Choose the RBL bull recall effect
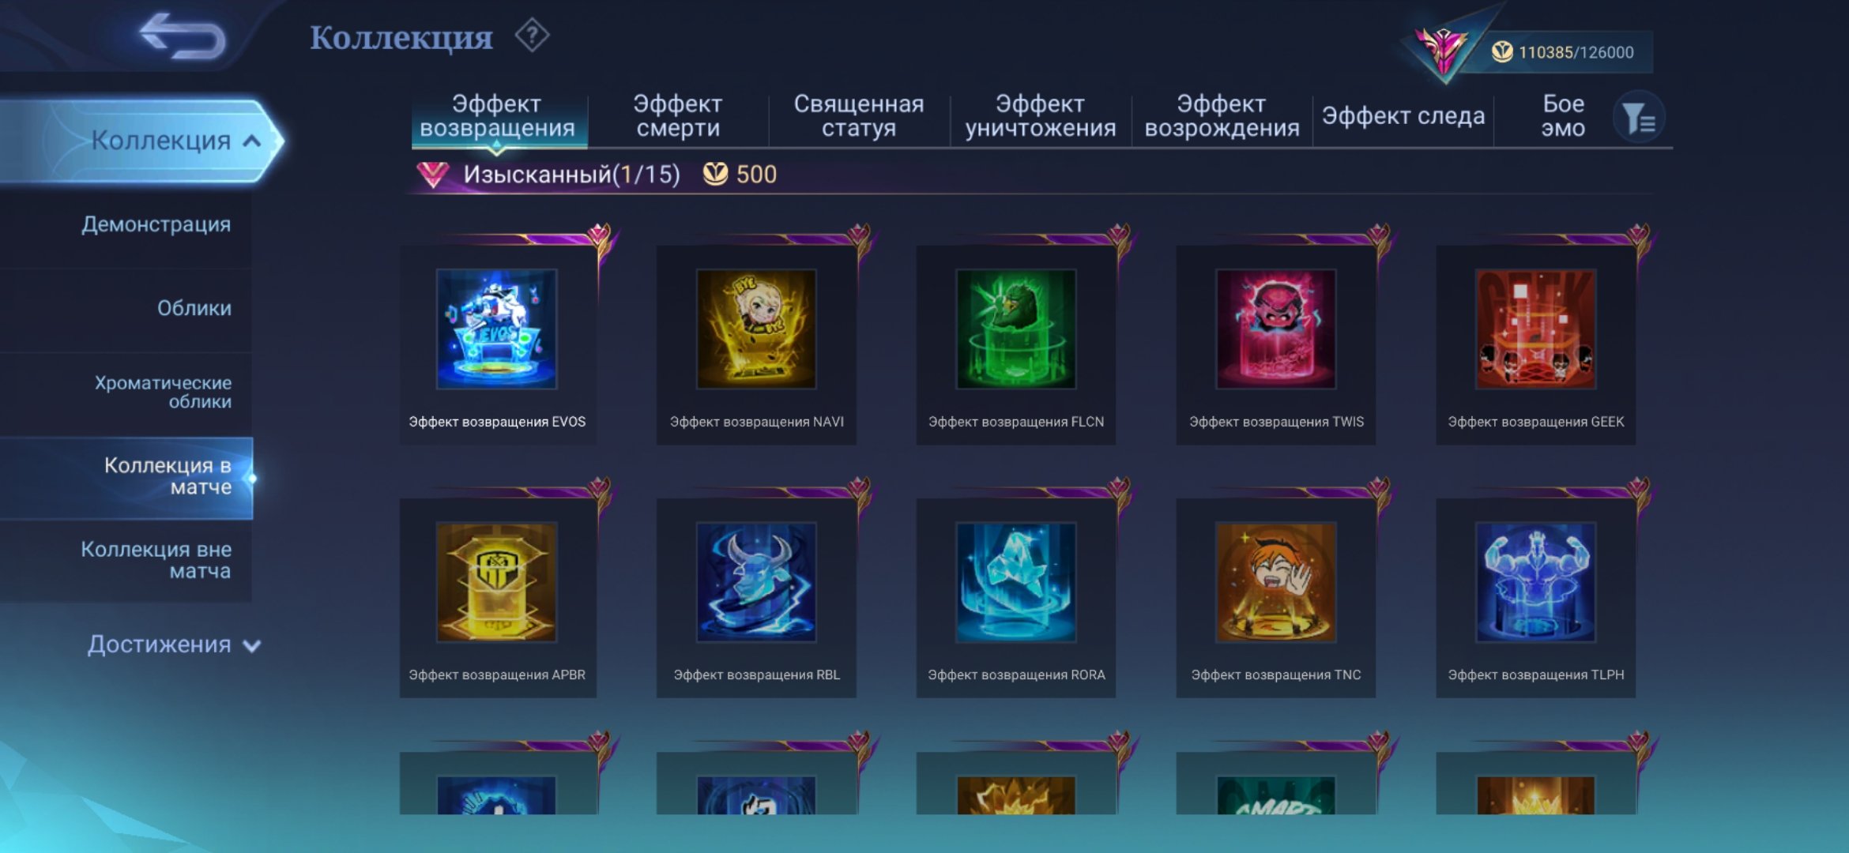The width and height of the screenshot is (1849, 853). click(x=756, y=582)
